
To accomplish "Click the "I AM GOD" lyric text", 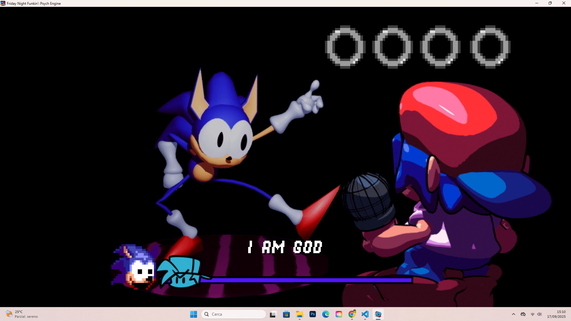I will click(x=285, y=247).
